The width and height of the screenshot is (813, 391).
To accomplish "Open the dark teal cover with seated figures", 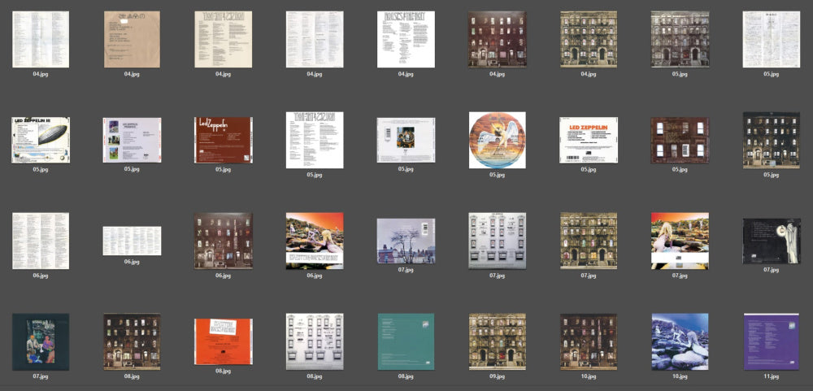I will (41, 341).
